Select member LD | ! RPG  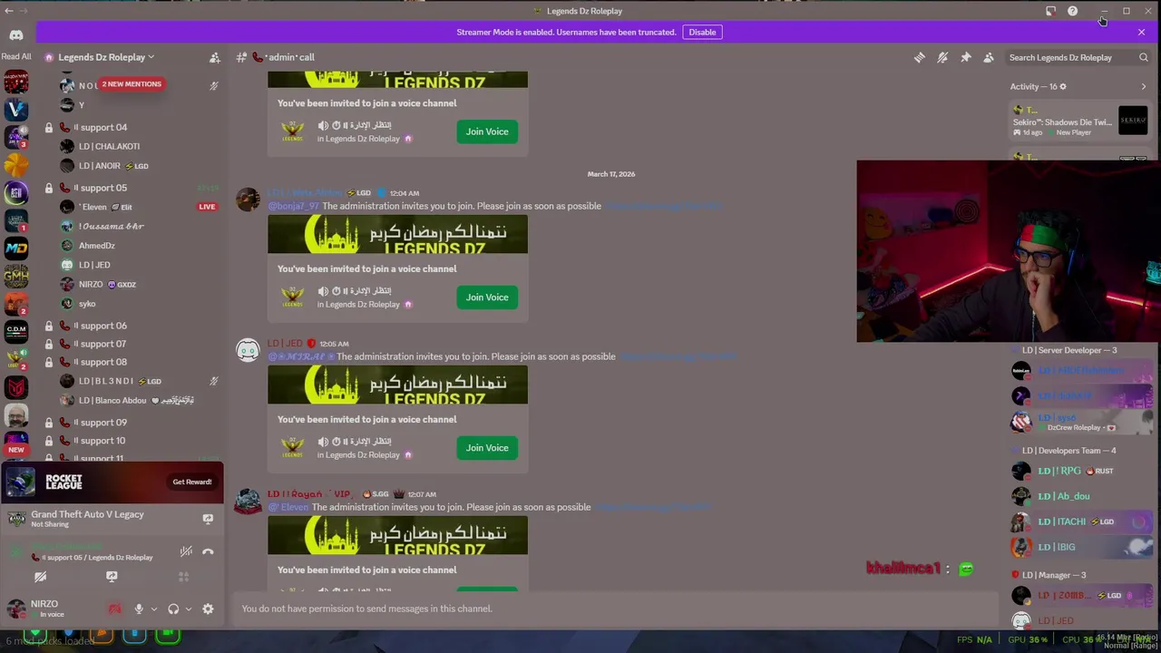pyautogui.click(x=1079, y=471)
